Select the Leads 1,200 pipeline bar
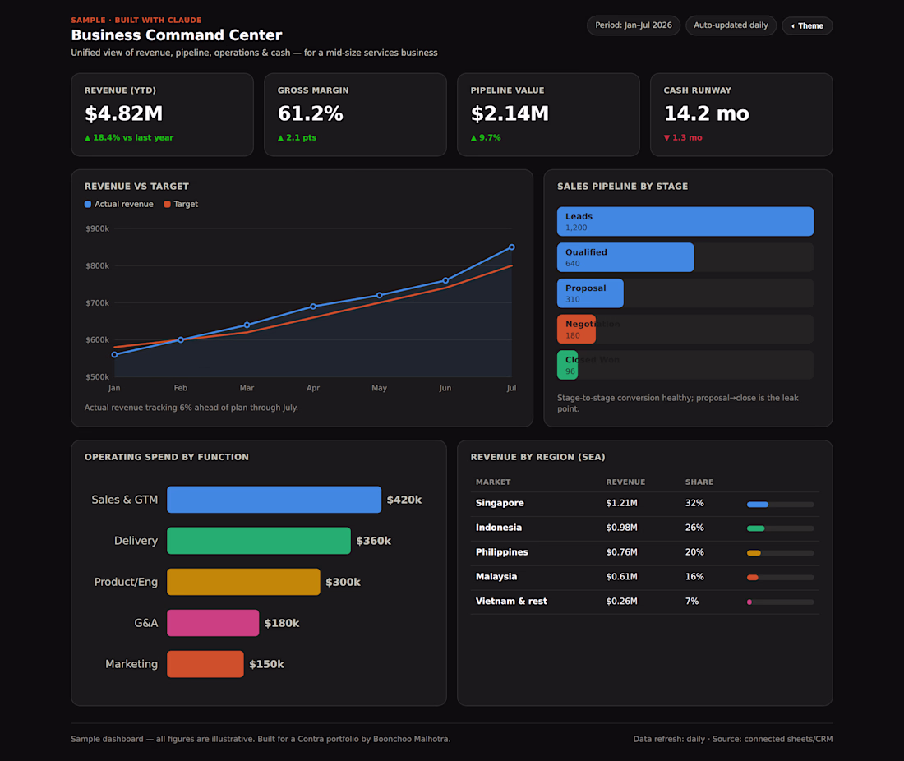 coord(685,221)
